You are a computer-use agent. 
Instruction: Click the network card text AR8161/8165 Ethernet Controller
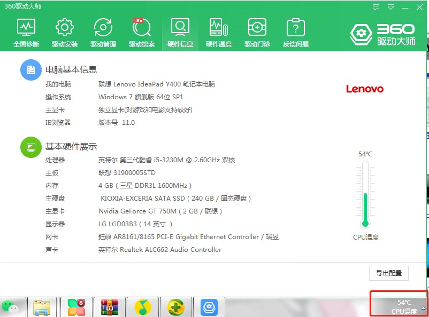pyautogui.click(x=188, y=237)
